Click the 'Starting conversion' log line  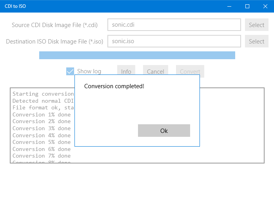[44, 94]
